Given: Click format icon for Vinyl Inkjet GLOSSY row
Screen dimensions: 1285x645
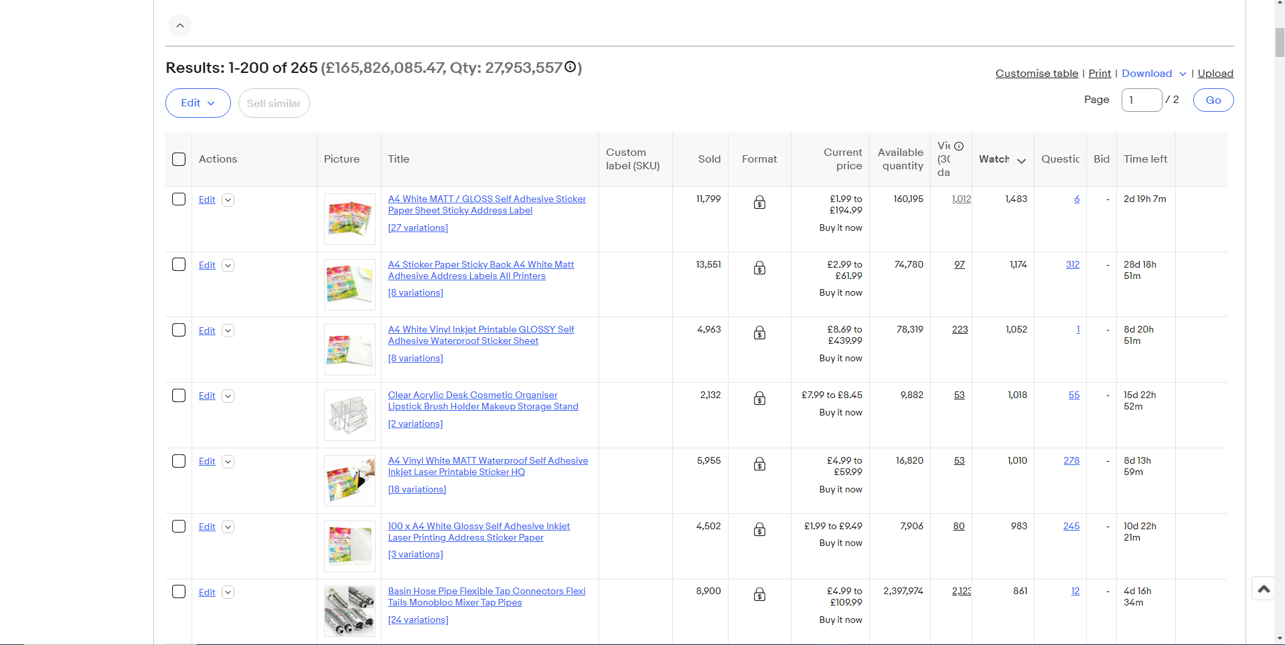Looking at the screenshot, I should (x=759, y=333).
